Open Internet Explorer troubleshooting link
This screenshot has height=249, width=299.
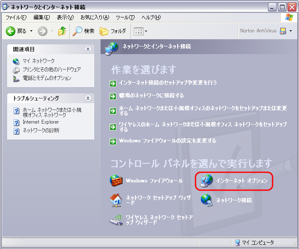pos(41,122)
